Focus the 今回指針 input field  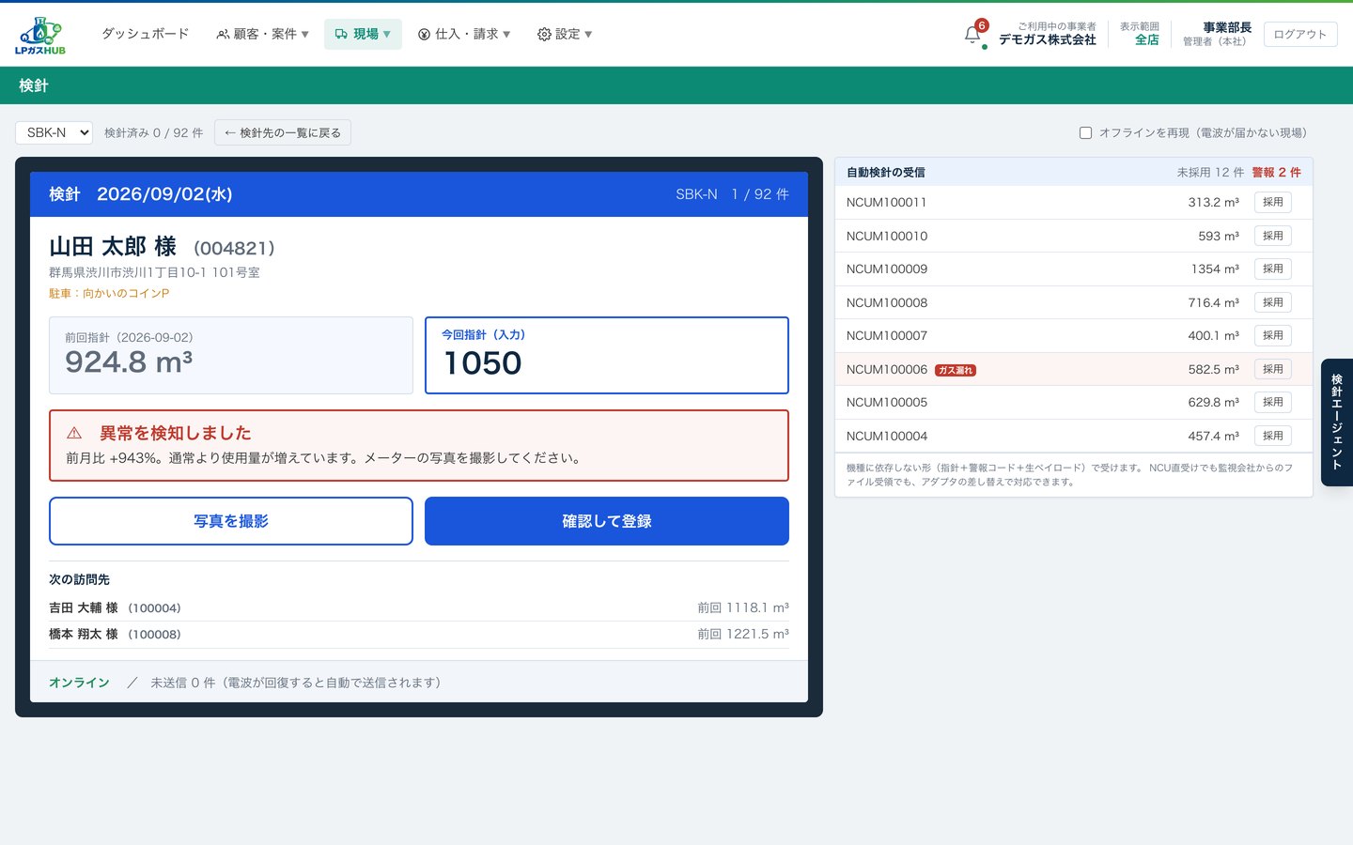(607, 355)
